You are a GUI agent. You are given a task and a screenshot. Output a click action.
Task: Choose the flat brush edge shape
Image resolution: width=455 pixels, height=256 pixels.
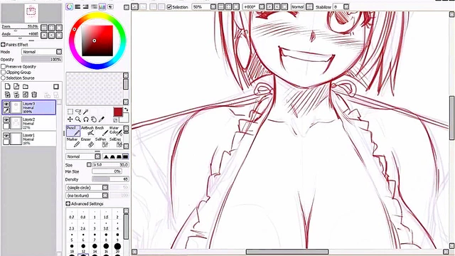pyautogui.click(x=125, y=156)
